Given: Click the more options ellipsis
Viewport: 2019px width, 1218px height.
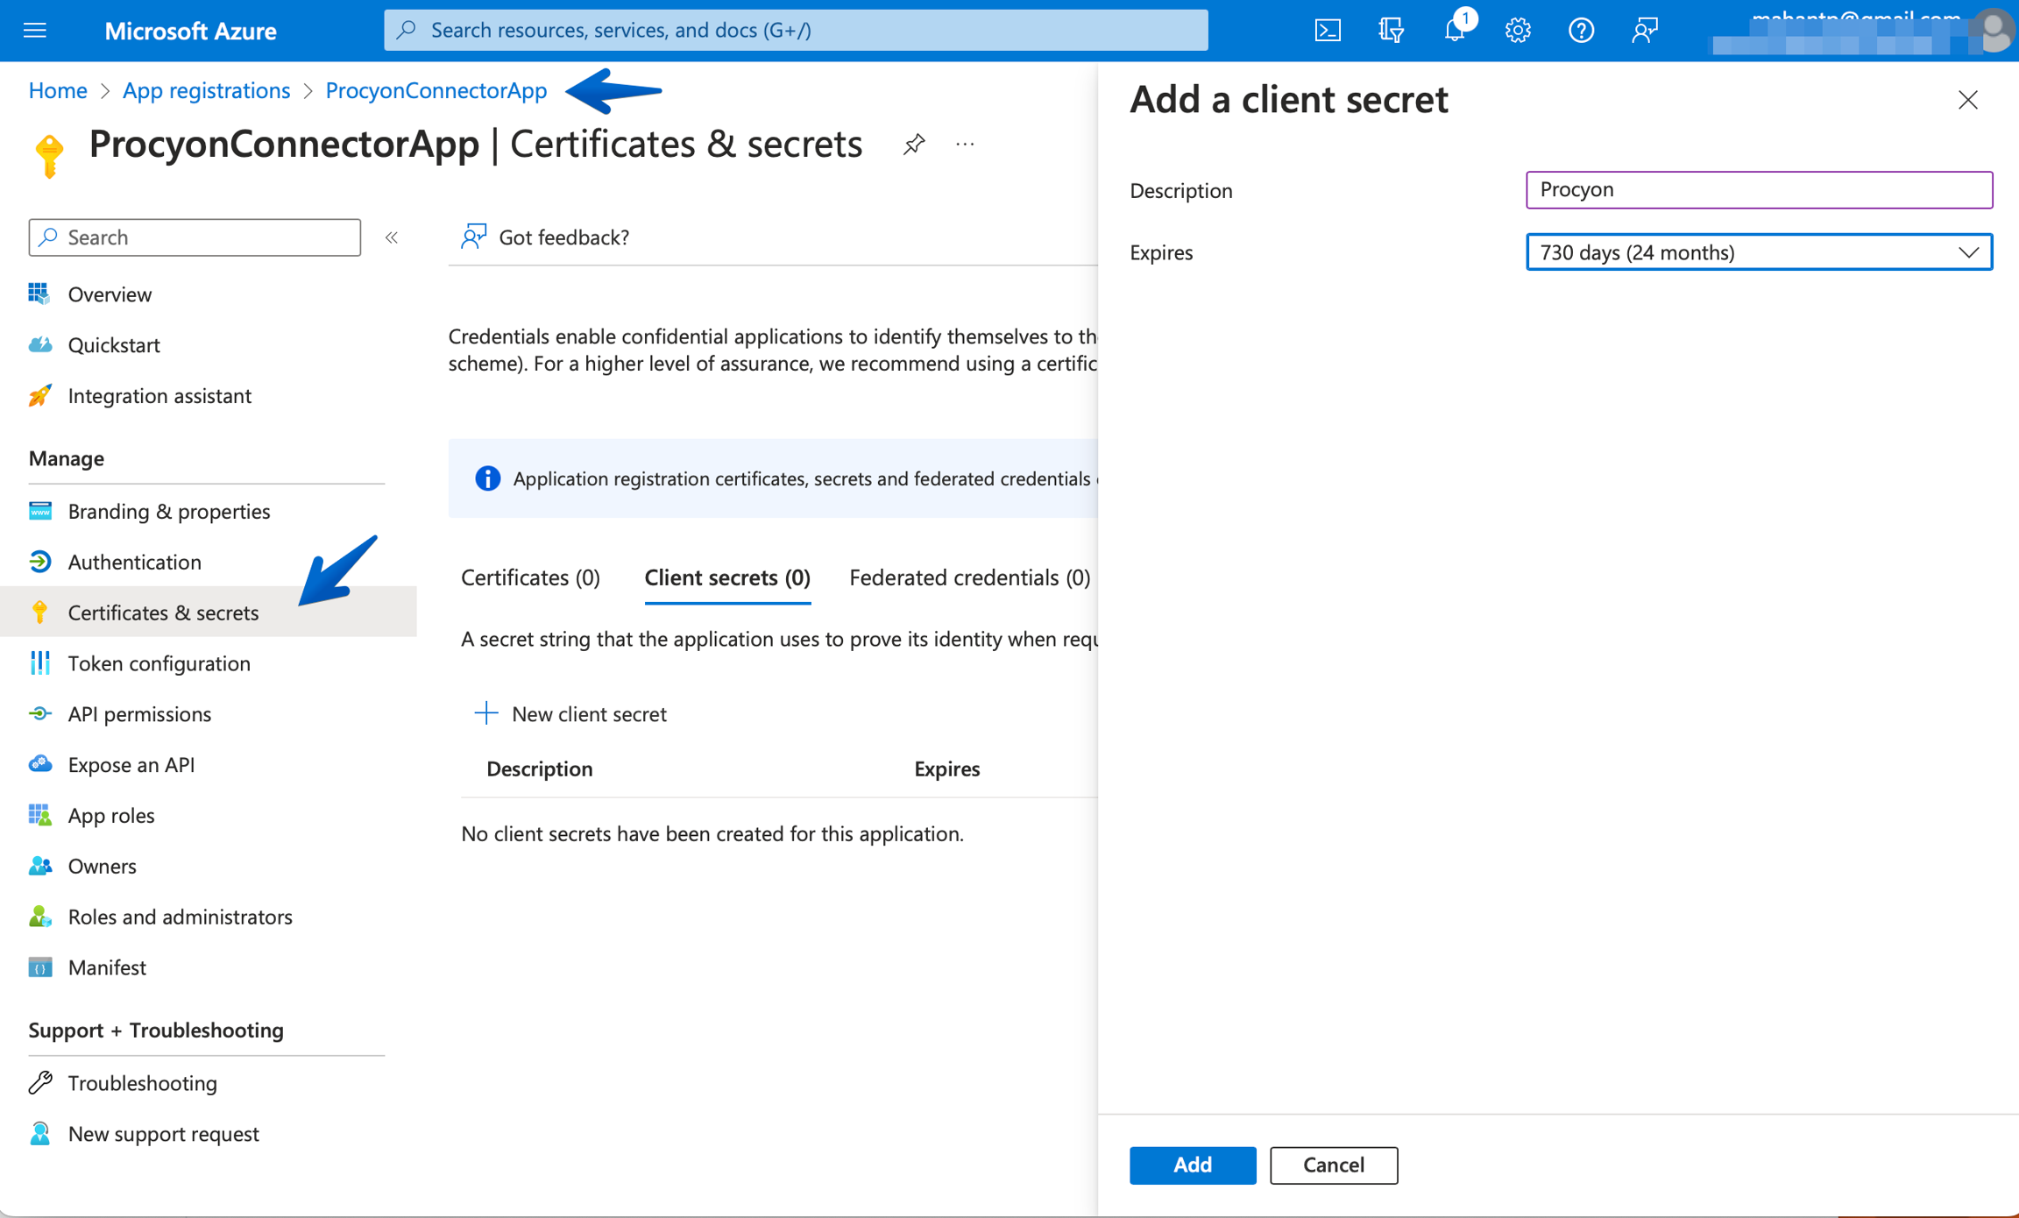Looking at the screenshot, I should pyautogui.click(x=965, y=144).
